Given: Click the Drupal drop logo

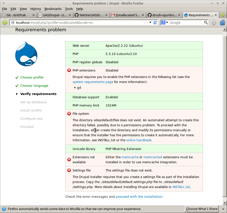Looking at the screenshot, I should pyautogui.click(x=26, y=54).
